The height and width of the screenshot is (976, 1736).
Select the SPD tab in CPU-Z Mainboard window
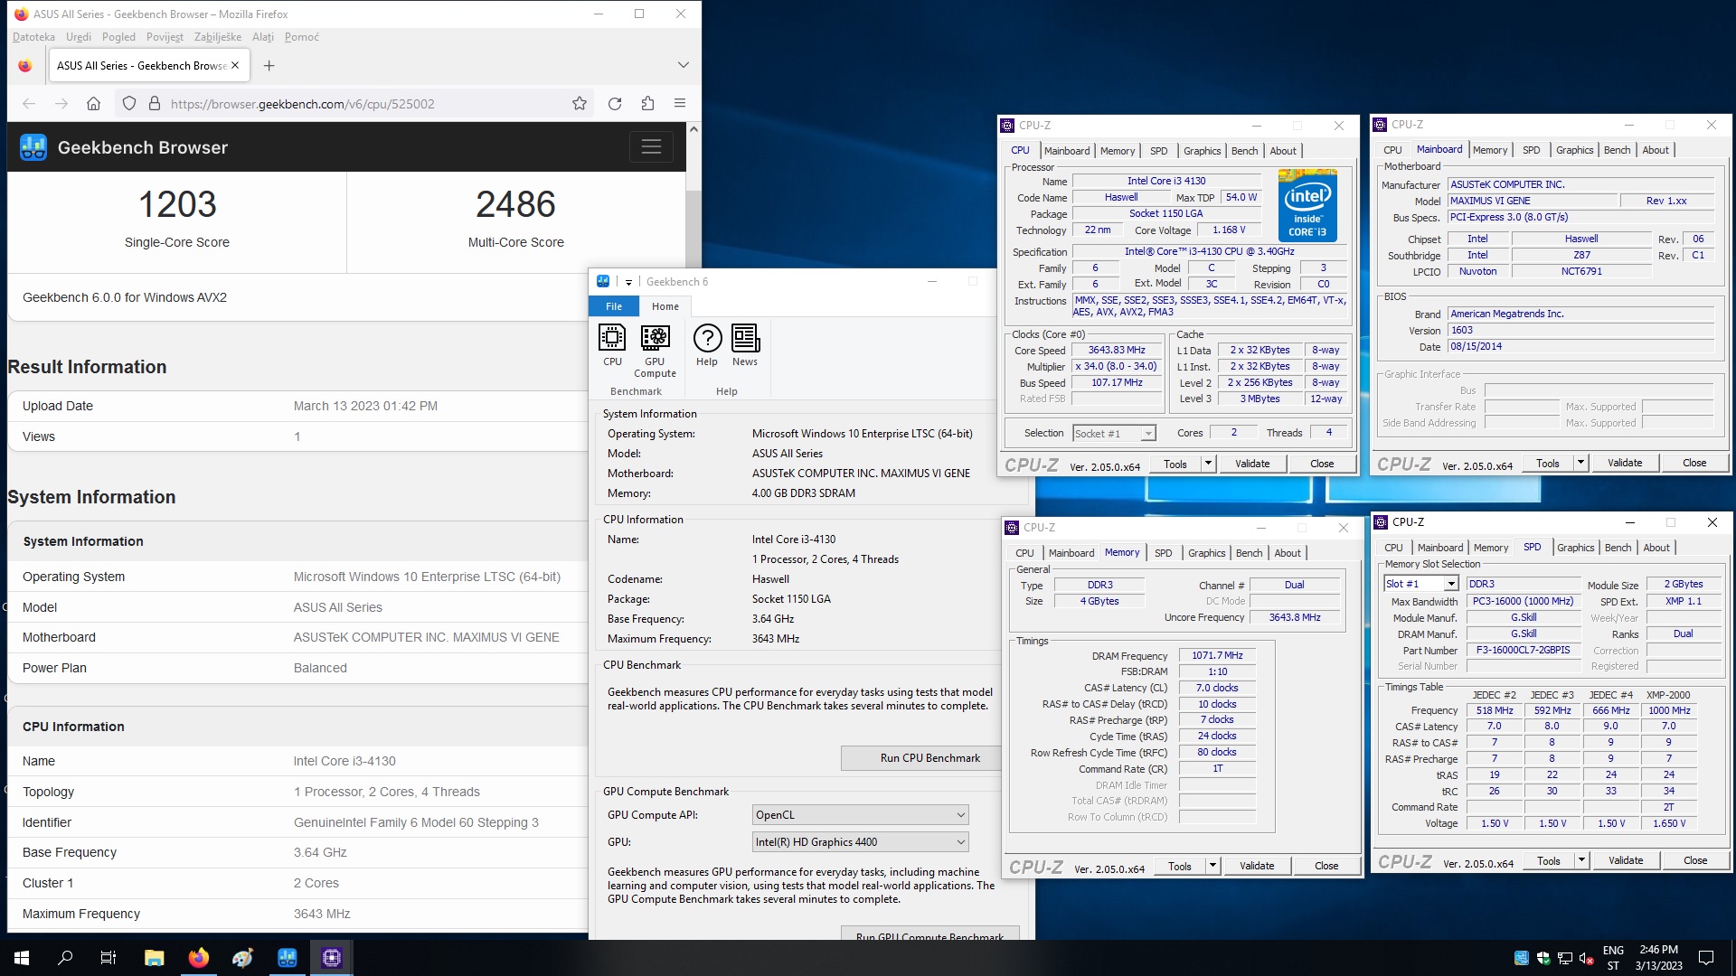click(x=1532, y=150)
